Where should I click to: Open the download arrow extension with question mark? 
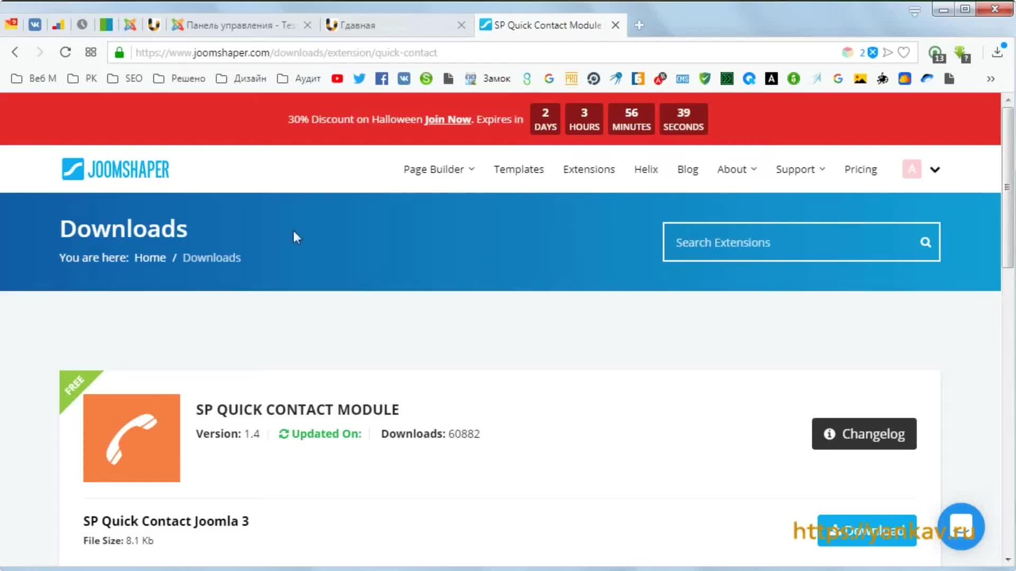pos(962,53)
